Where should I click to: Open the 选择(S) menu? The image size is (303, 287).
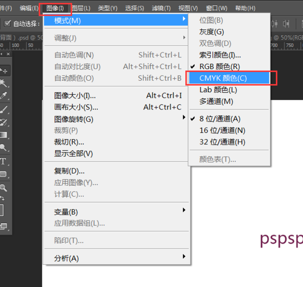tap(134, 8)
